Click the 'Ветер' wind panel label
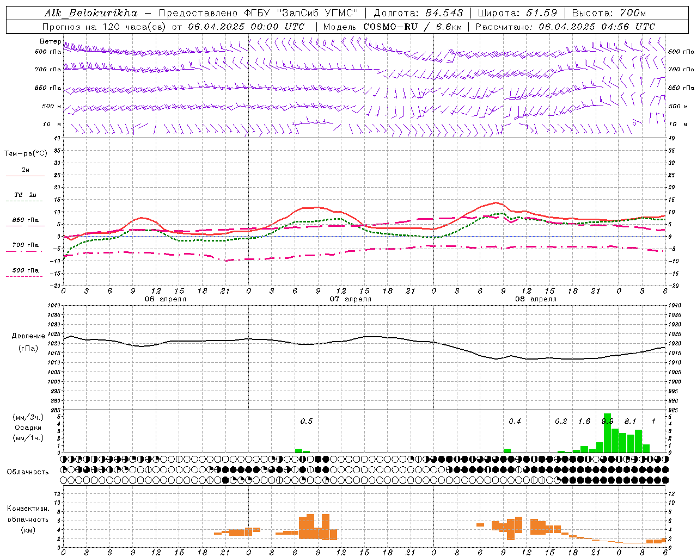The width and height of the screenshot is (697, 557). 50,41
